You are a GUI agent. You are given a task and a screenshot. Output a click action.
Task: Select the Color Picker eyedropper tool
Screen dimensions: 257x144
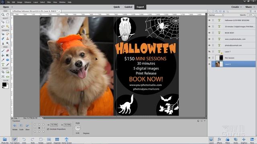tap(3, 60)
